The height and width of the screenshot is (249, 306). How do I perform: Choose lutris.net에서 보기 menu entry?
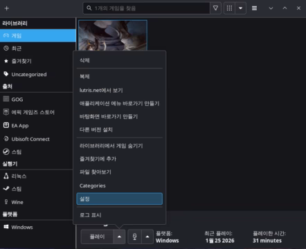120,90
